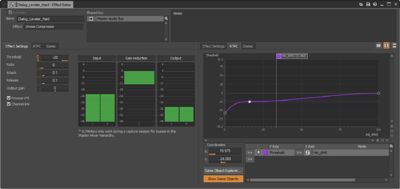Click the Show Game Objects button

pos(223,179)
